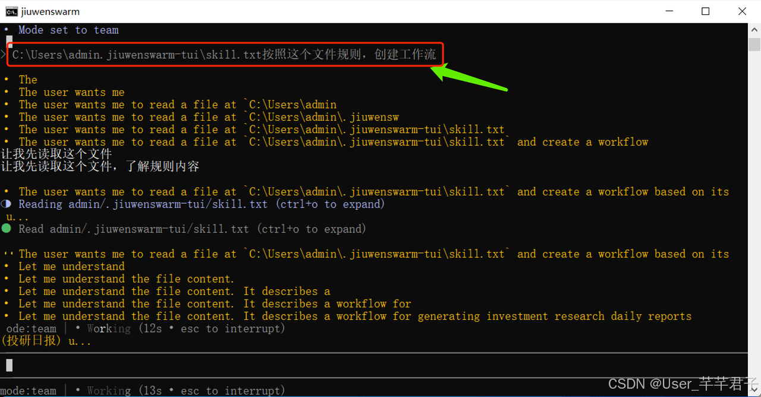The height and width of the screenshot is (397, 761).
Task: Click the half-circle spinner beside the Reading skill.txt line
Action: coord(7,204)
